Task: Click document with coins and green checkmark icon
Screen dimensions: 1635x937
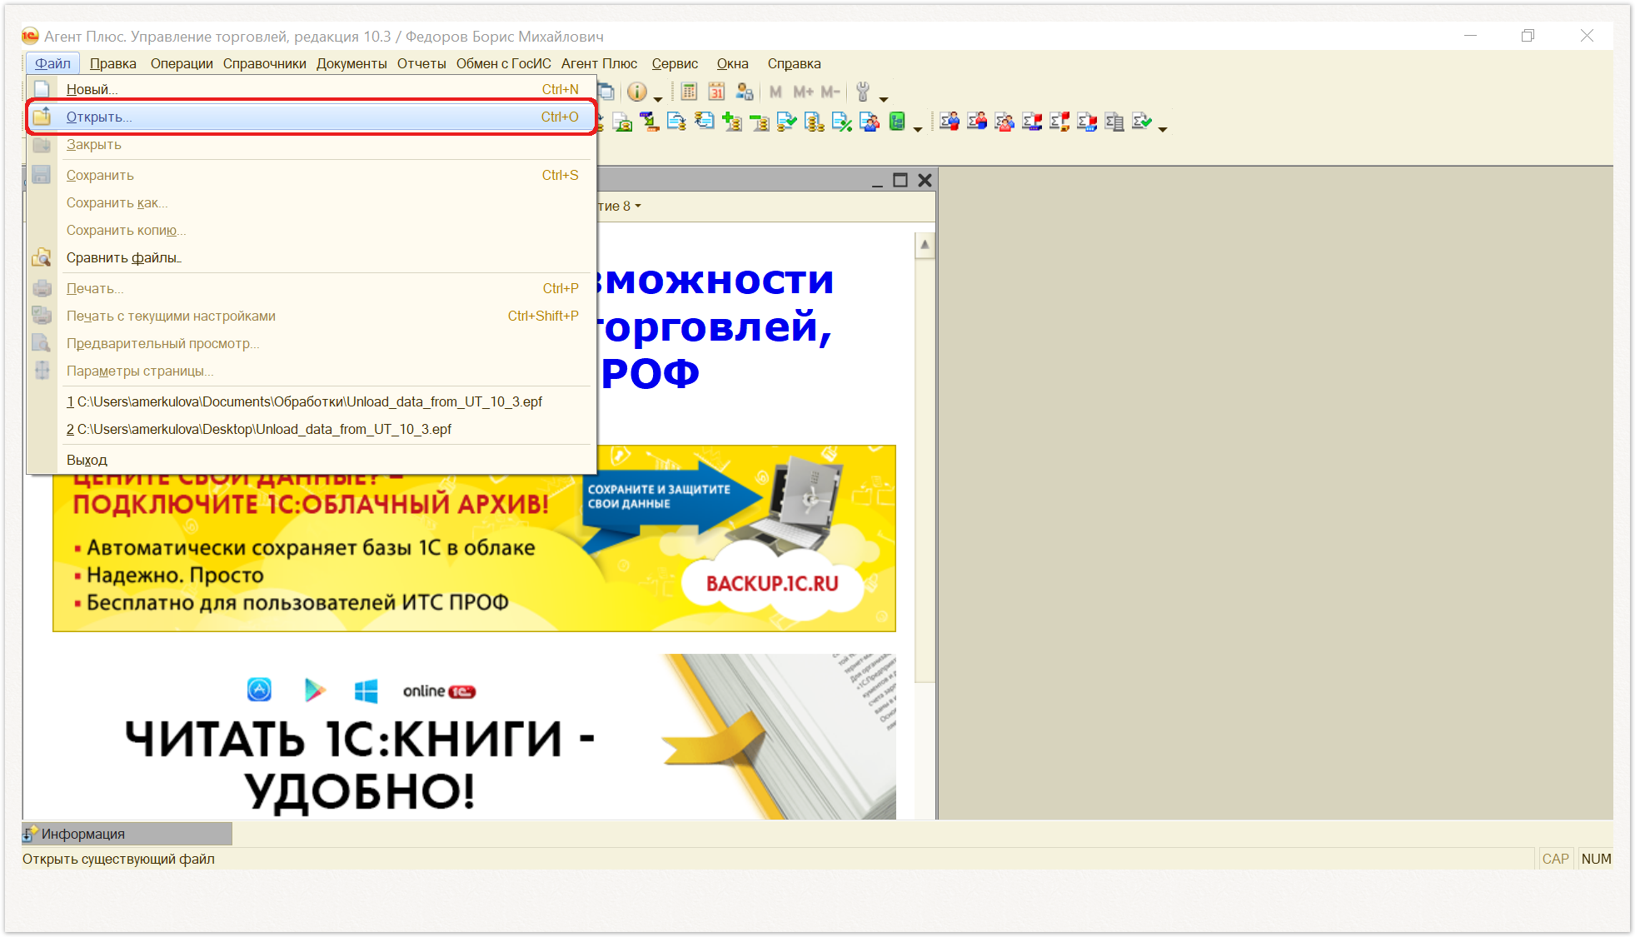Action: click(787, 122)
